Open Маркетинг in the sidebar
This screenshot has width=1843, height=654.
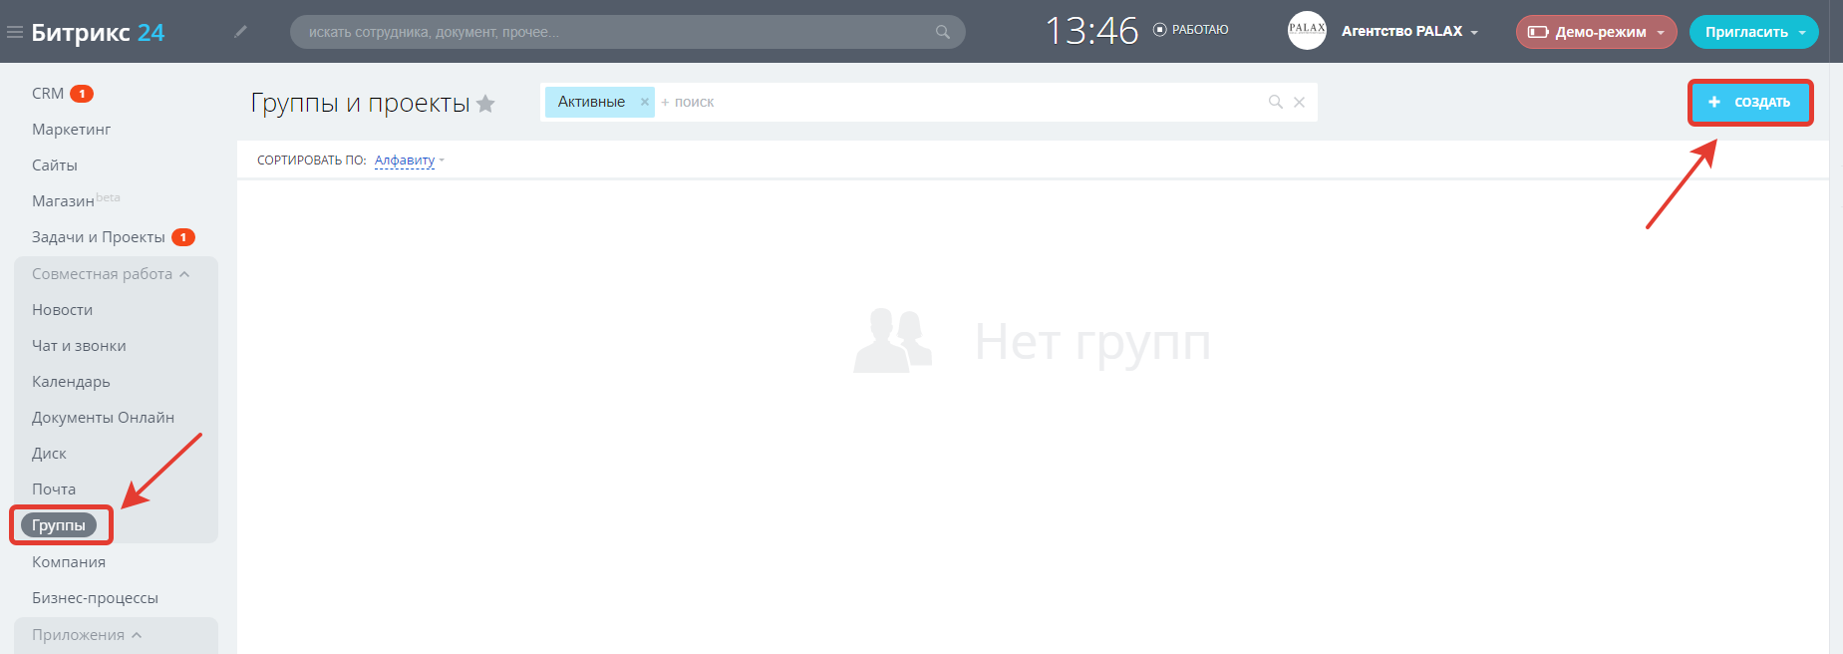pos(71,130)
